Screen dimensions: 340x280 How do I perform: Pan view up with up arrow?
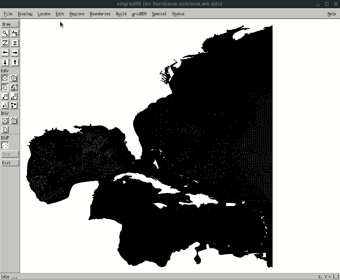pos(15,62)
